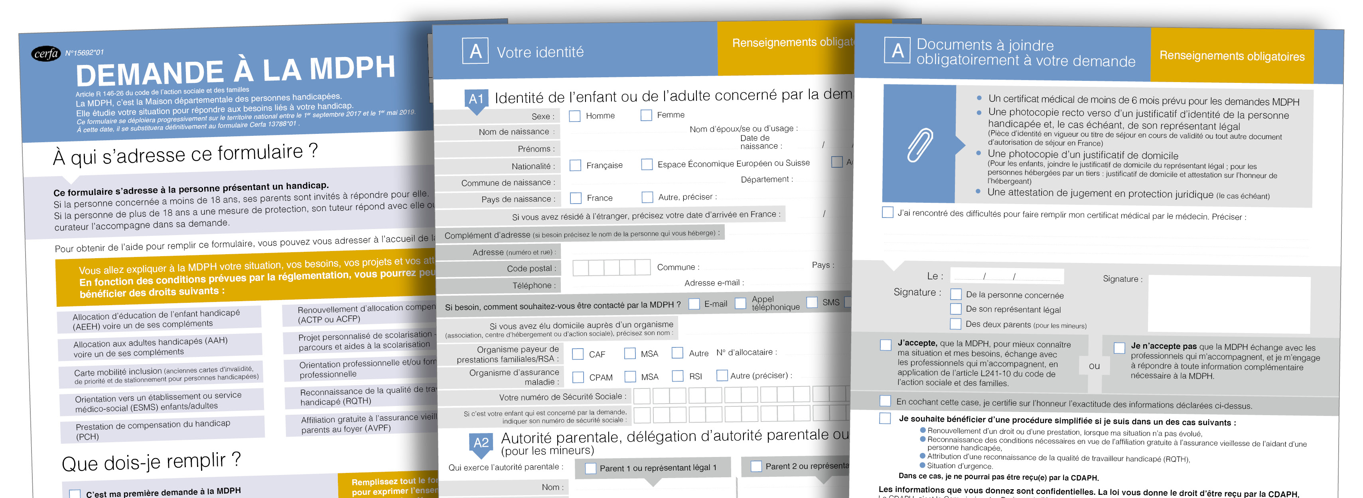Tick the CAF organisme payeur box

click(x=578, y=354)
